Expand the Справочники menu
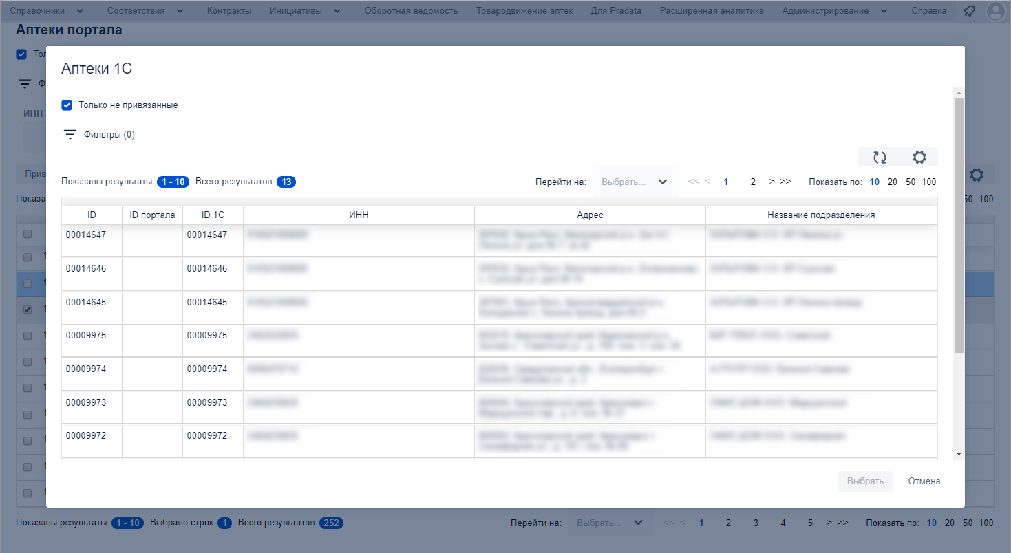The height and width of the screenshot is (553, 1011). point(47,11)
